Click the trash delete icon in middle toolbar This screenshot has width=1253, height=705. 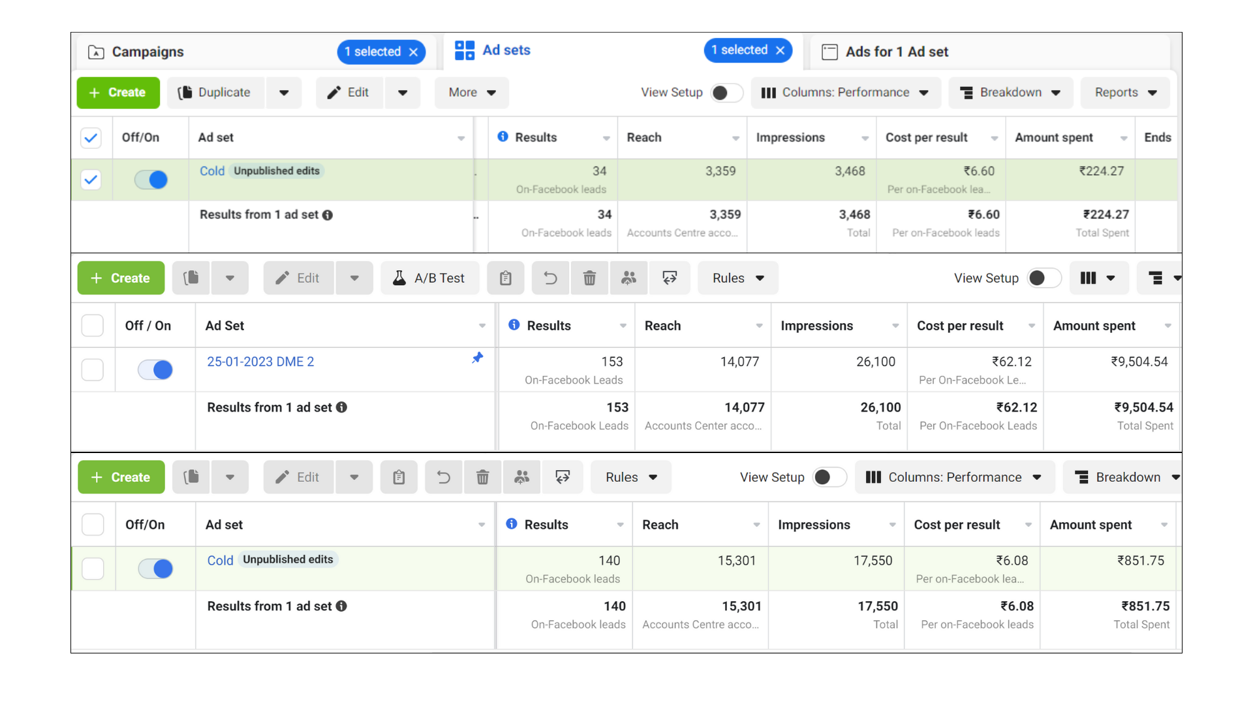click(589, 278)
